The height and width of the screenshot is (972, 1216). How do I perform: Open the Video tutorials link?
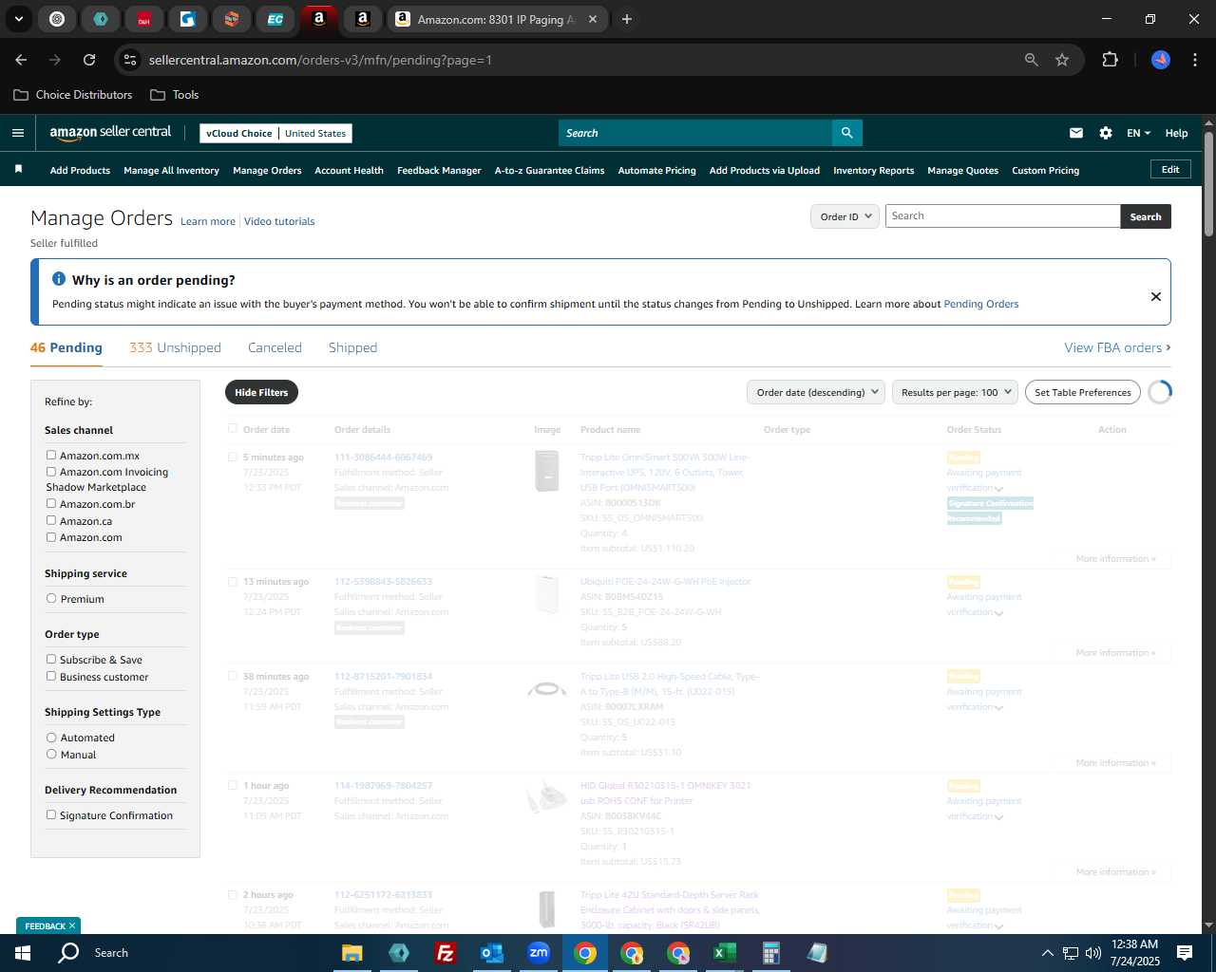click(279, 221)
